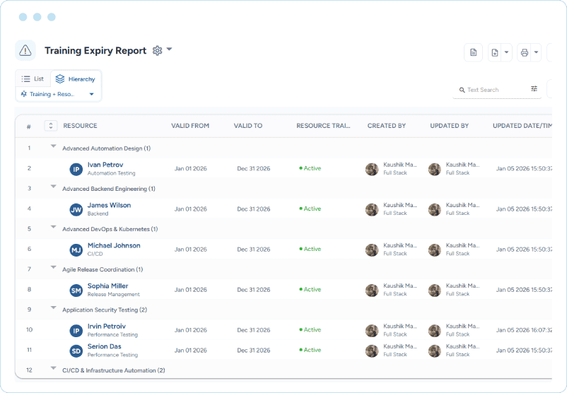Collapse Application Security Testing group
This screenshot has height=393, width=567.
pos(54,308)
